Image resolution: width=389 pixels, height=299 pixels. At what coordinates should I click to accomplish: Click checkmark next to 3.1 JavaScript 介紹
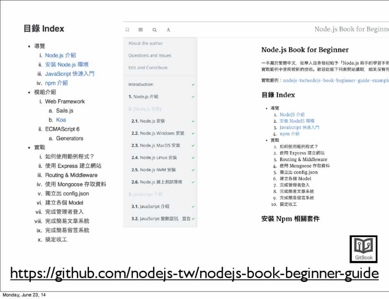click(193, 206)
